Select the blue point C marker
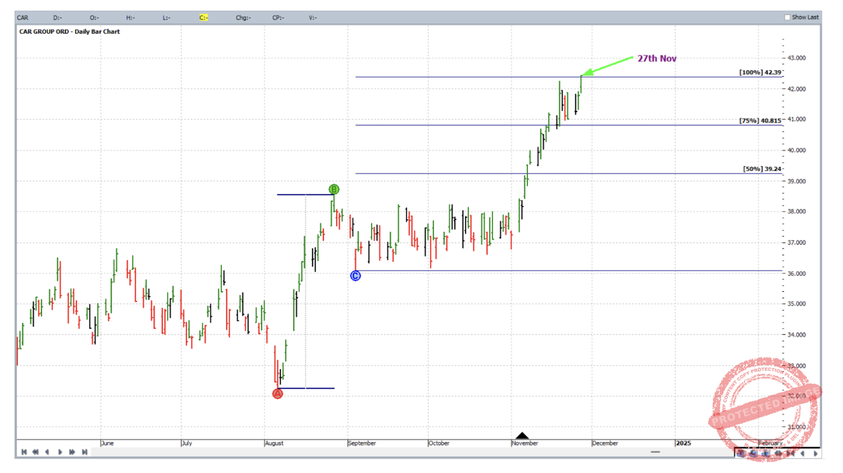The image size is (843, 473). 355,276
